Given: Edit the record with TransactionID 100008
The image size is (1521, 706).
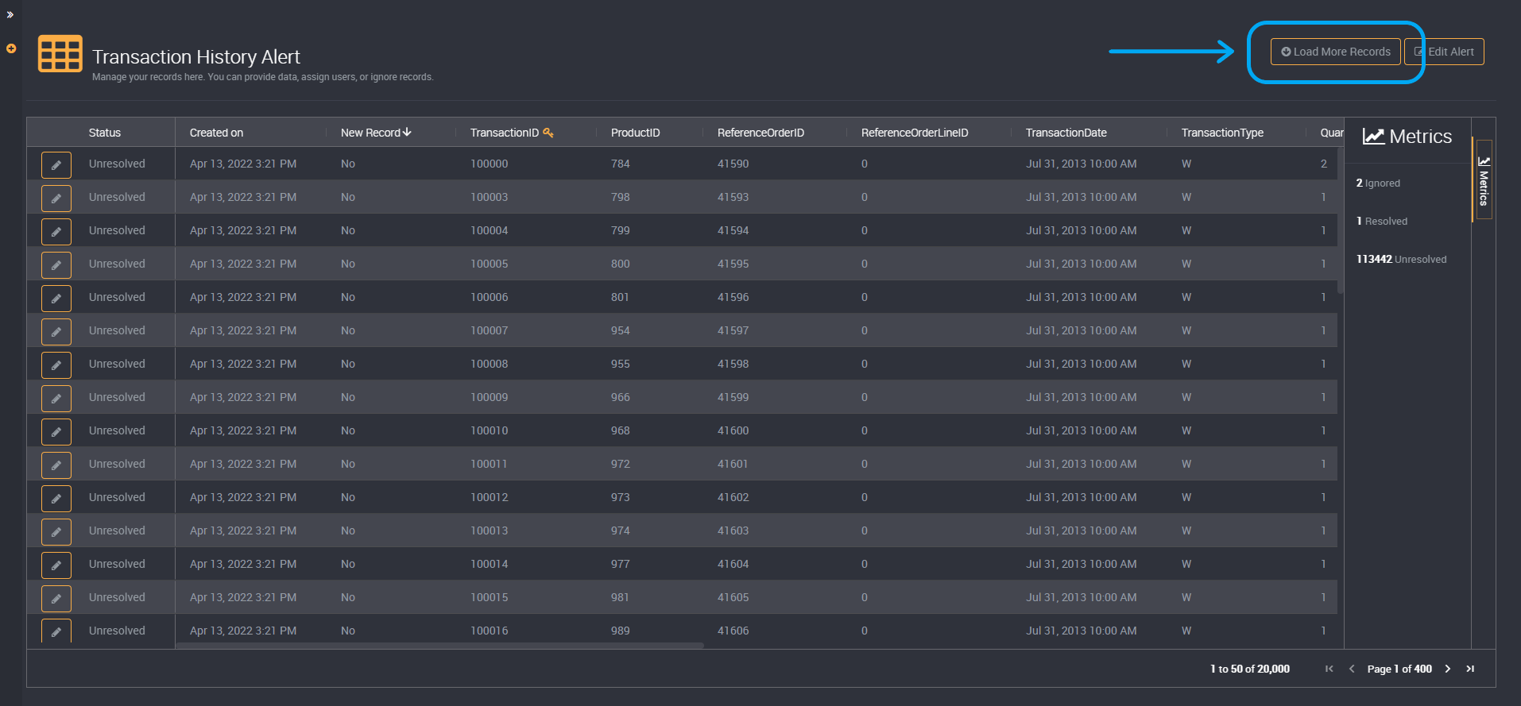Looking at the screenshot, I should pyautogui.click(x=56, y=365).
